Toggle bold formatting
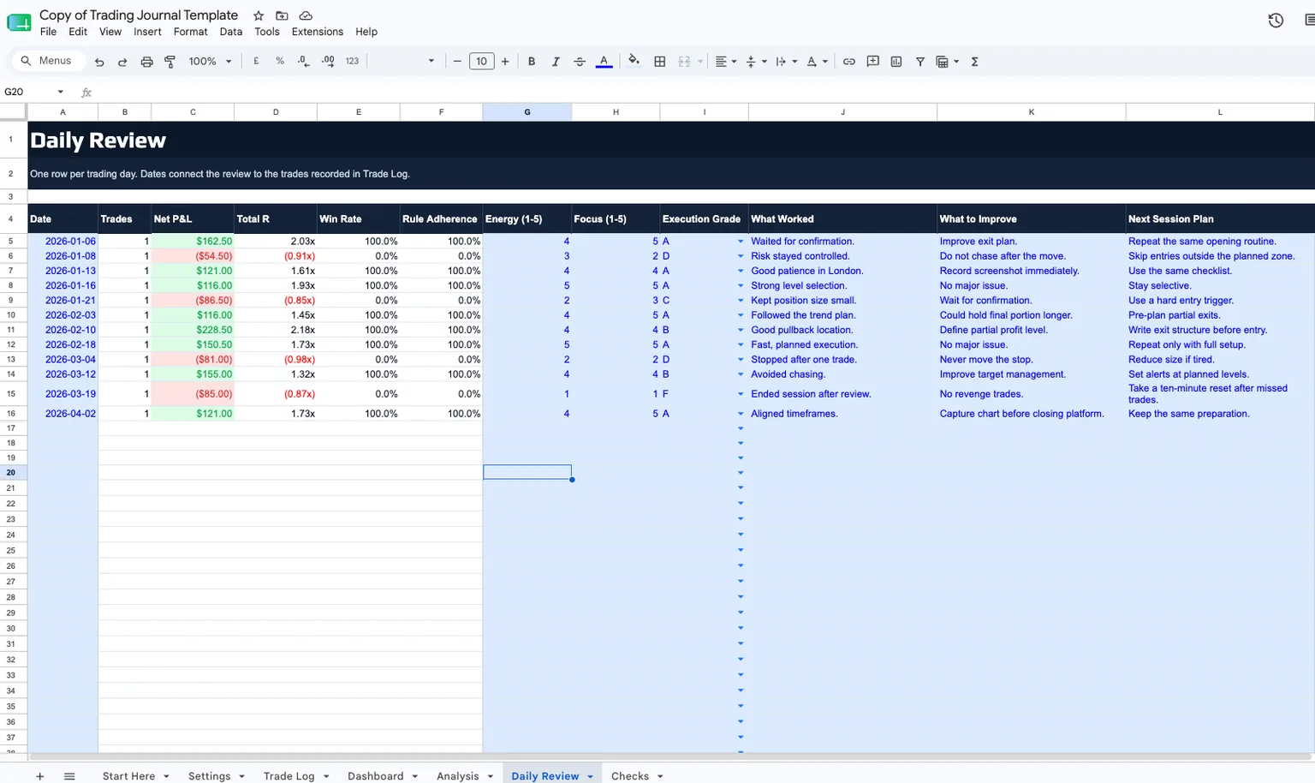Screen dimensions: 1315x783 (532, 62)
